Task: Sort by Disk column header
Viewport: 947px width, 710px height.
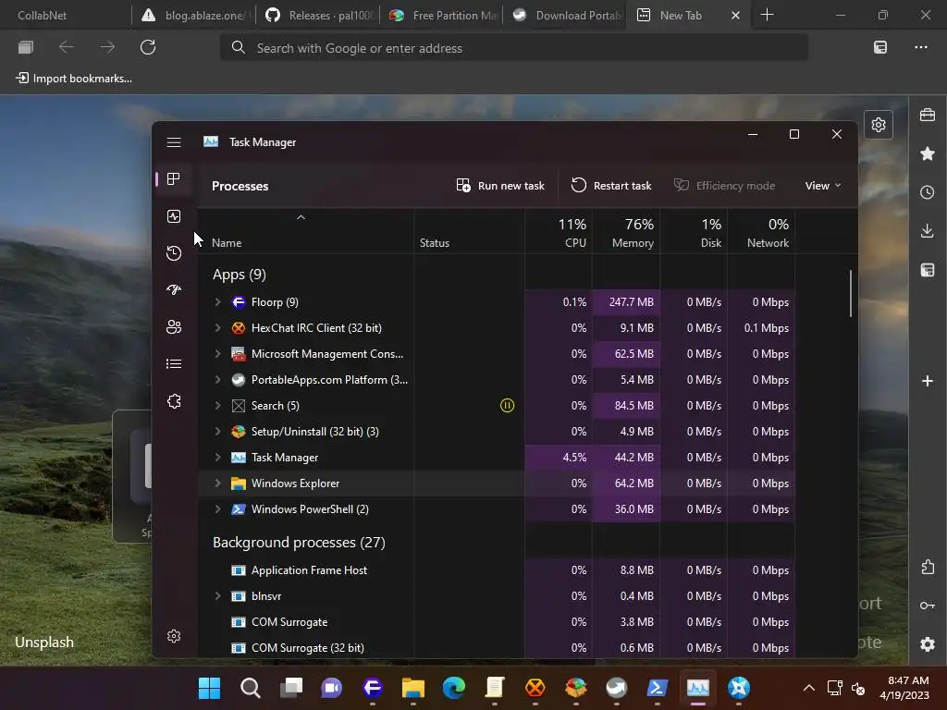Action: coord(694,231)
